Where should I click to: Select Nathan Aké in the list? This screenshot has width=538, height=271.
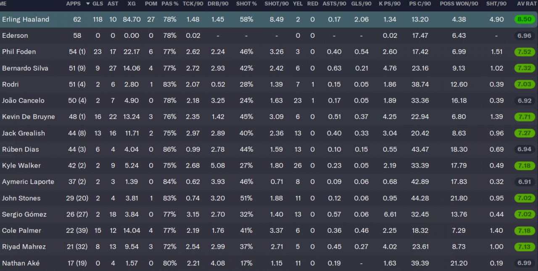tap(21, 263)
